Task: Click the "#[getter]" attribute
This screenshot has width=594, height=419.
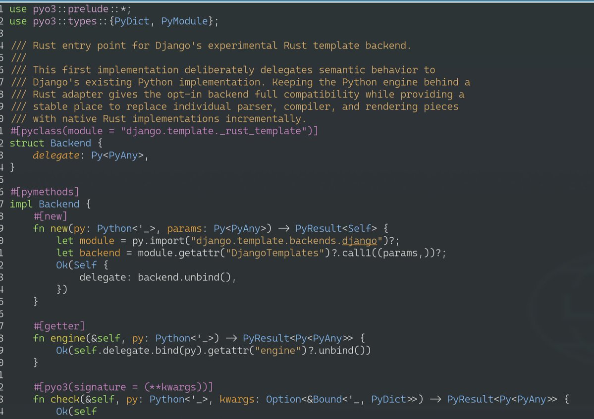Action: click(x=59, y=326)
